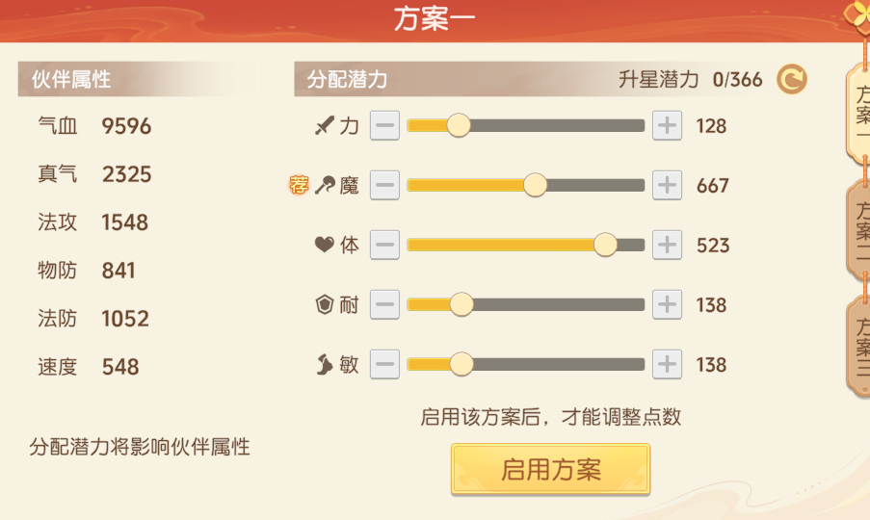This screenshot has height=520, width=870.
Task: Click the magic wand icon beside 魔
Action: click(325, 185)
